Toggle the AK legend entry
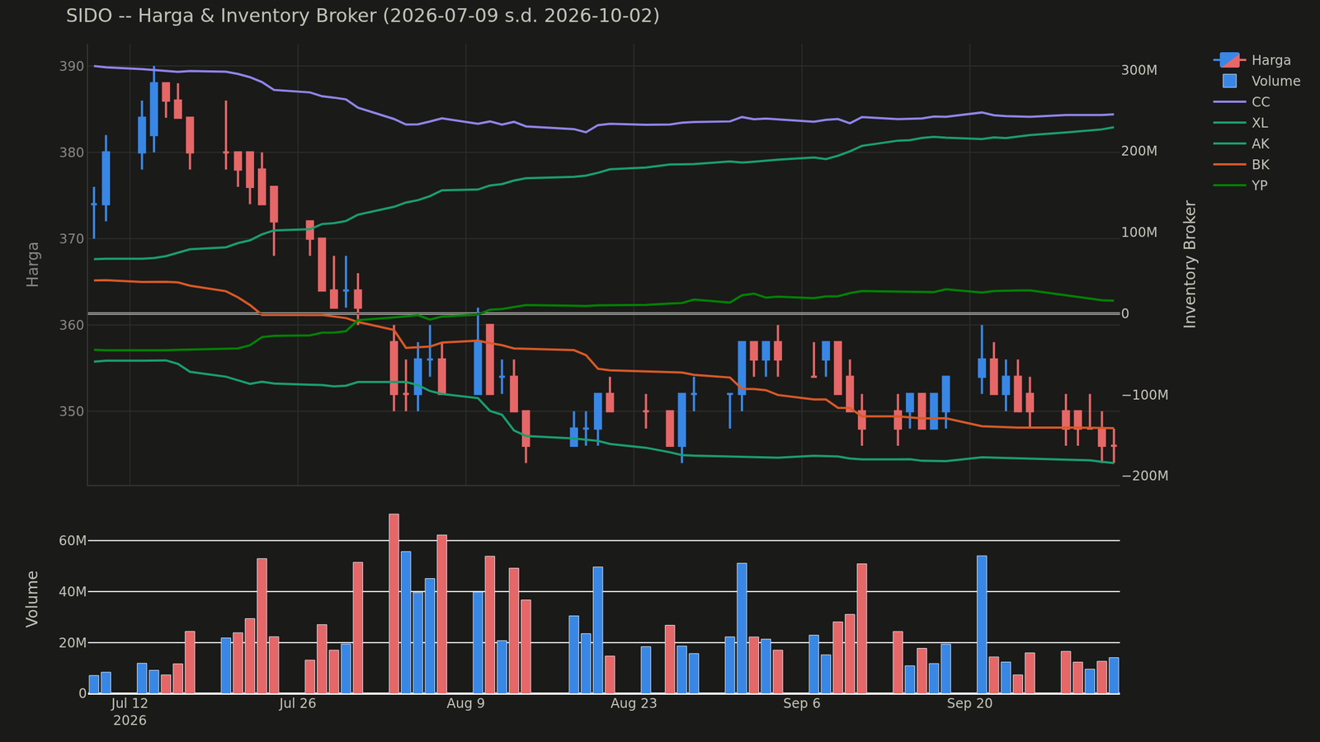The height and width of the screenshot is (742, 1320). pyautogui.click(x=1242, y=143)
